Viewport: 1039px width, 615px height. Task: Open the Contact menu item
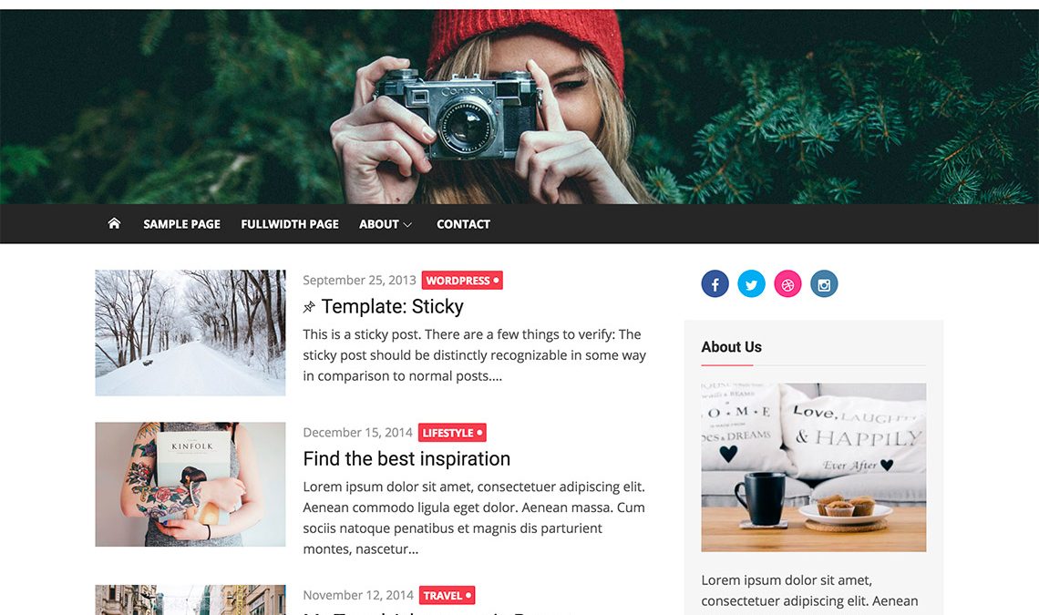click(x=463, y=224)
